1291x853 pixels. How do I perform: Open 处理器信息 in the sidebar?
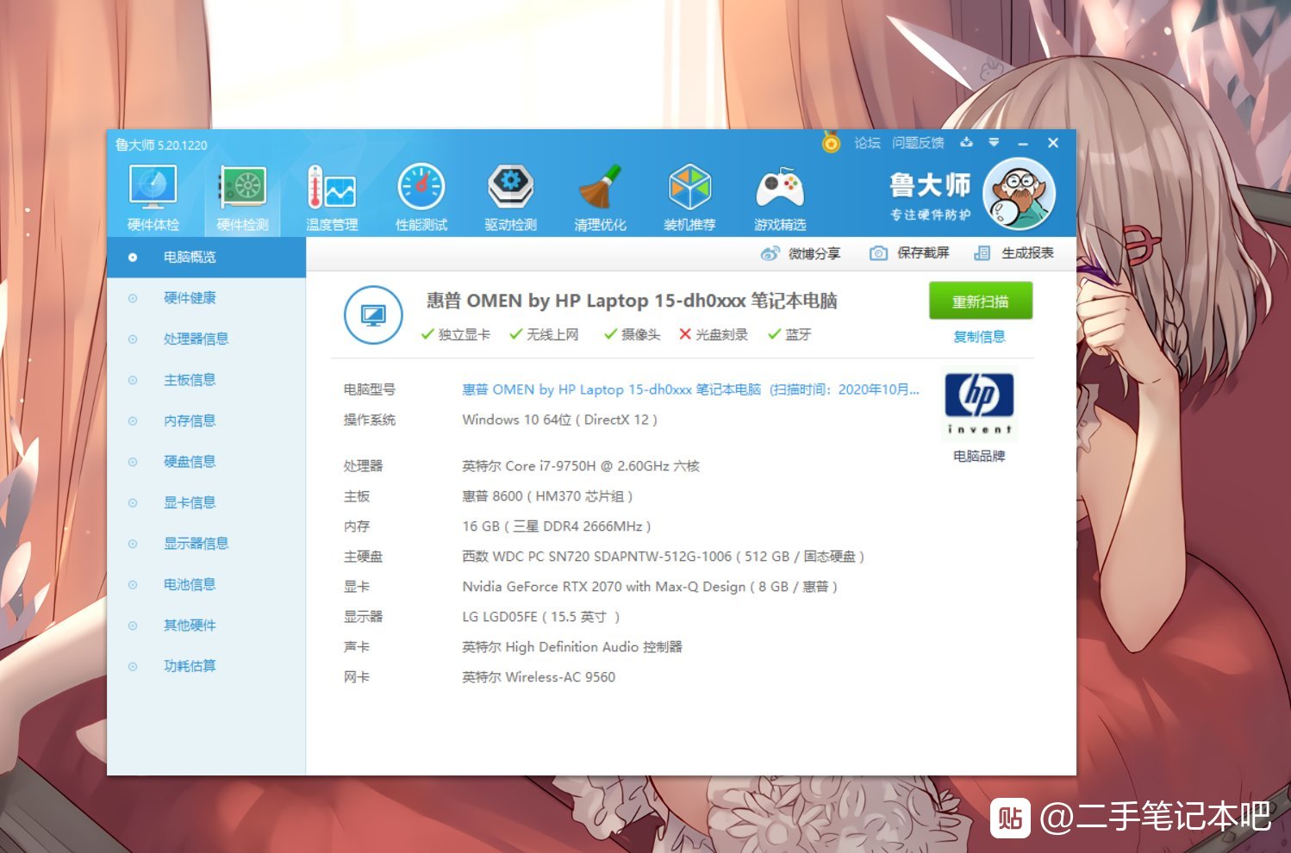[x=207, y=339]
